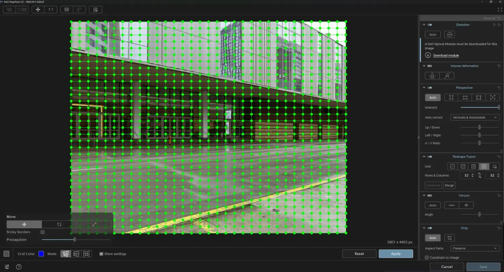The image size is (504, 272).
Task: Click the Download module link
Action: tap(446, 55)
